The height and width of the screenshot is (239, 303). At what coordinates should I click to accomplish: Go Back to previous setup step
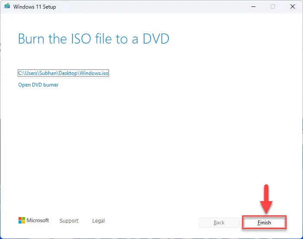(219, 223)
